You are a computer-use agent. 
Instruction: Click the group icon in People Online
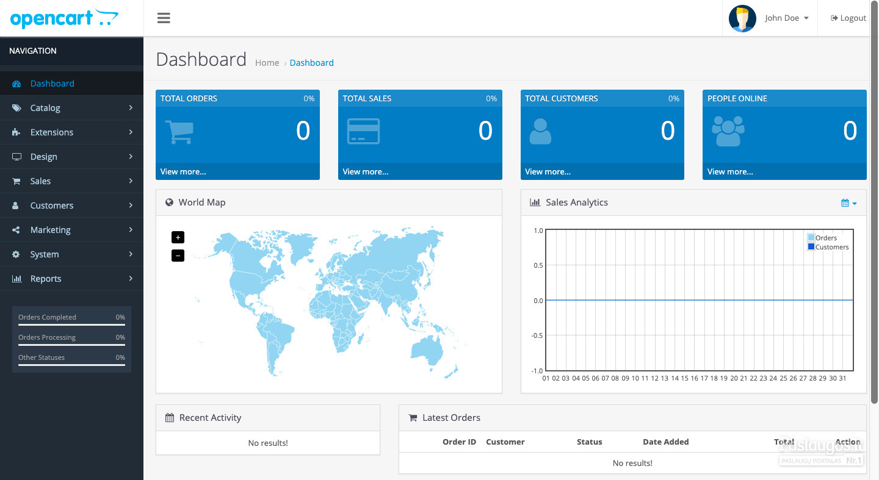[728, 131]
